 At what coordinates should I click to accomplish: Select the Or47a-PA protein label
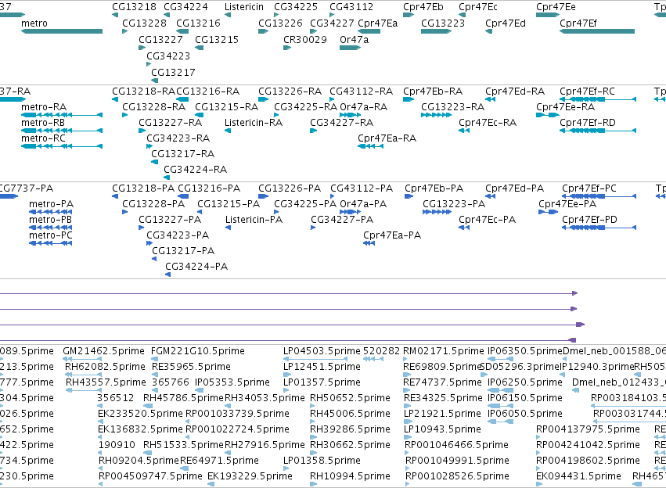point(363,204)
